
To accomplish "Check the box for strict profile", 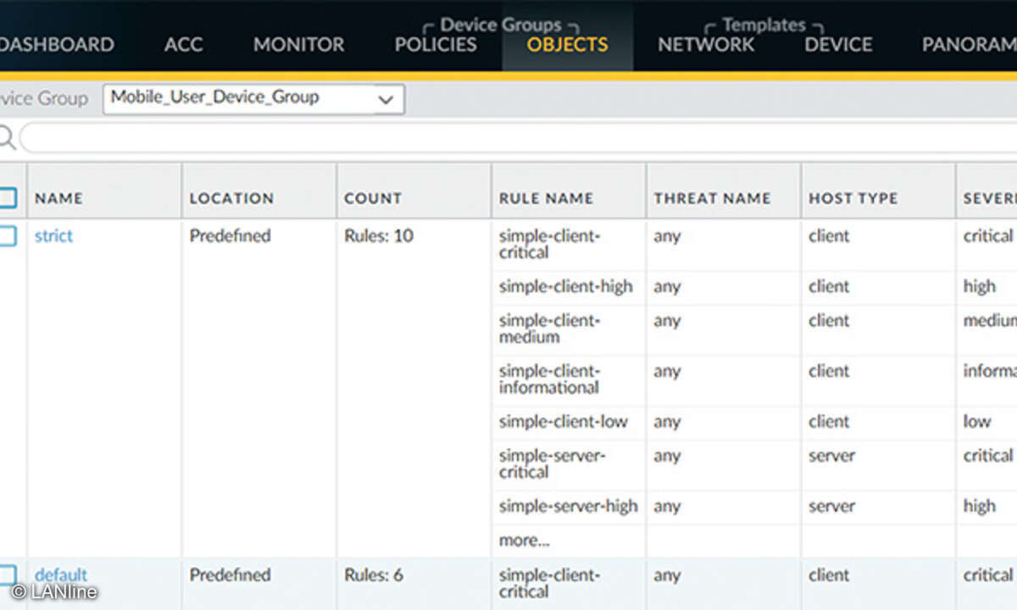I will point(7,236).
